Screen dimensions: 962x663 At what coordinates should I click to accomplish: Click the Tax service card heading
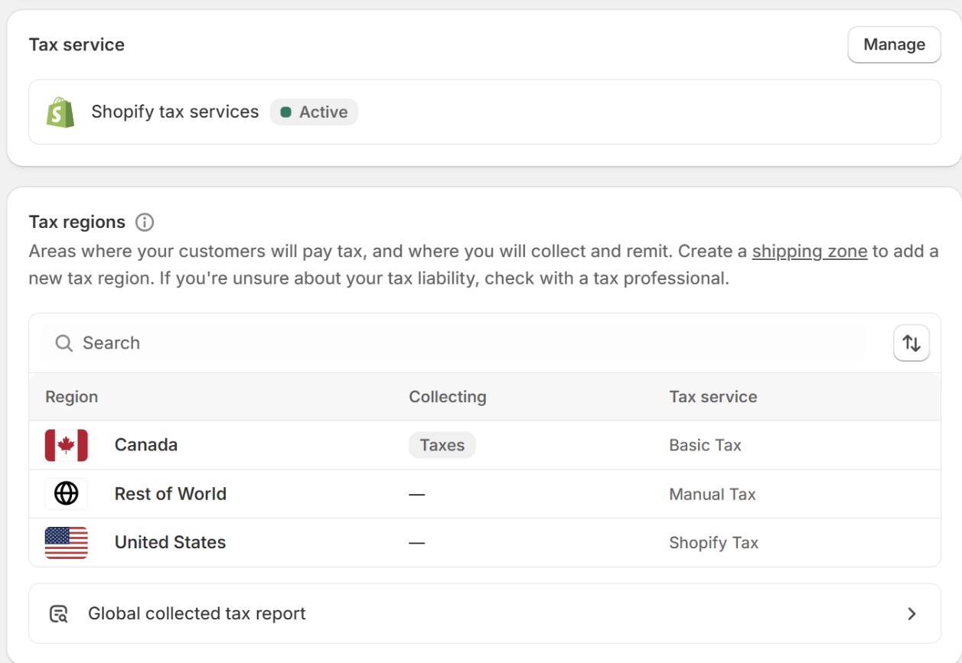(77, 44)
